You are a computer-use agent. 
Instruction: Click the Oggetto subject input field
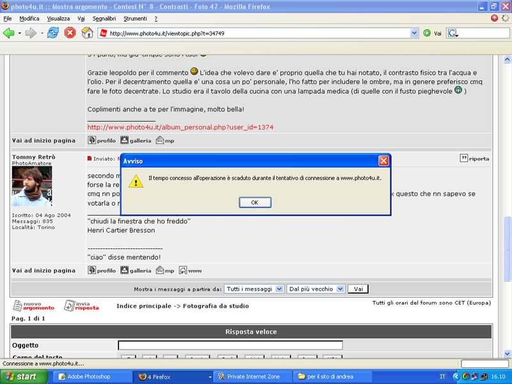pos(230,346)
